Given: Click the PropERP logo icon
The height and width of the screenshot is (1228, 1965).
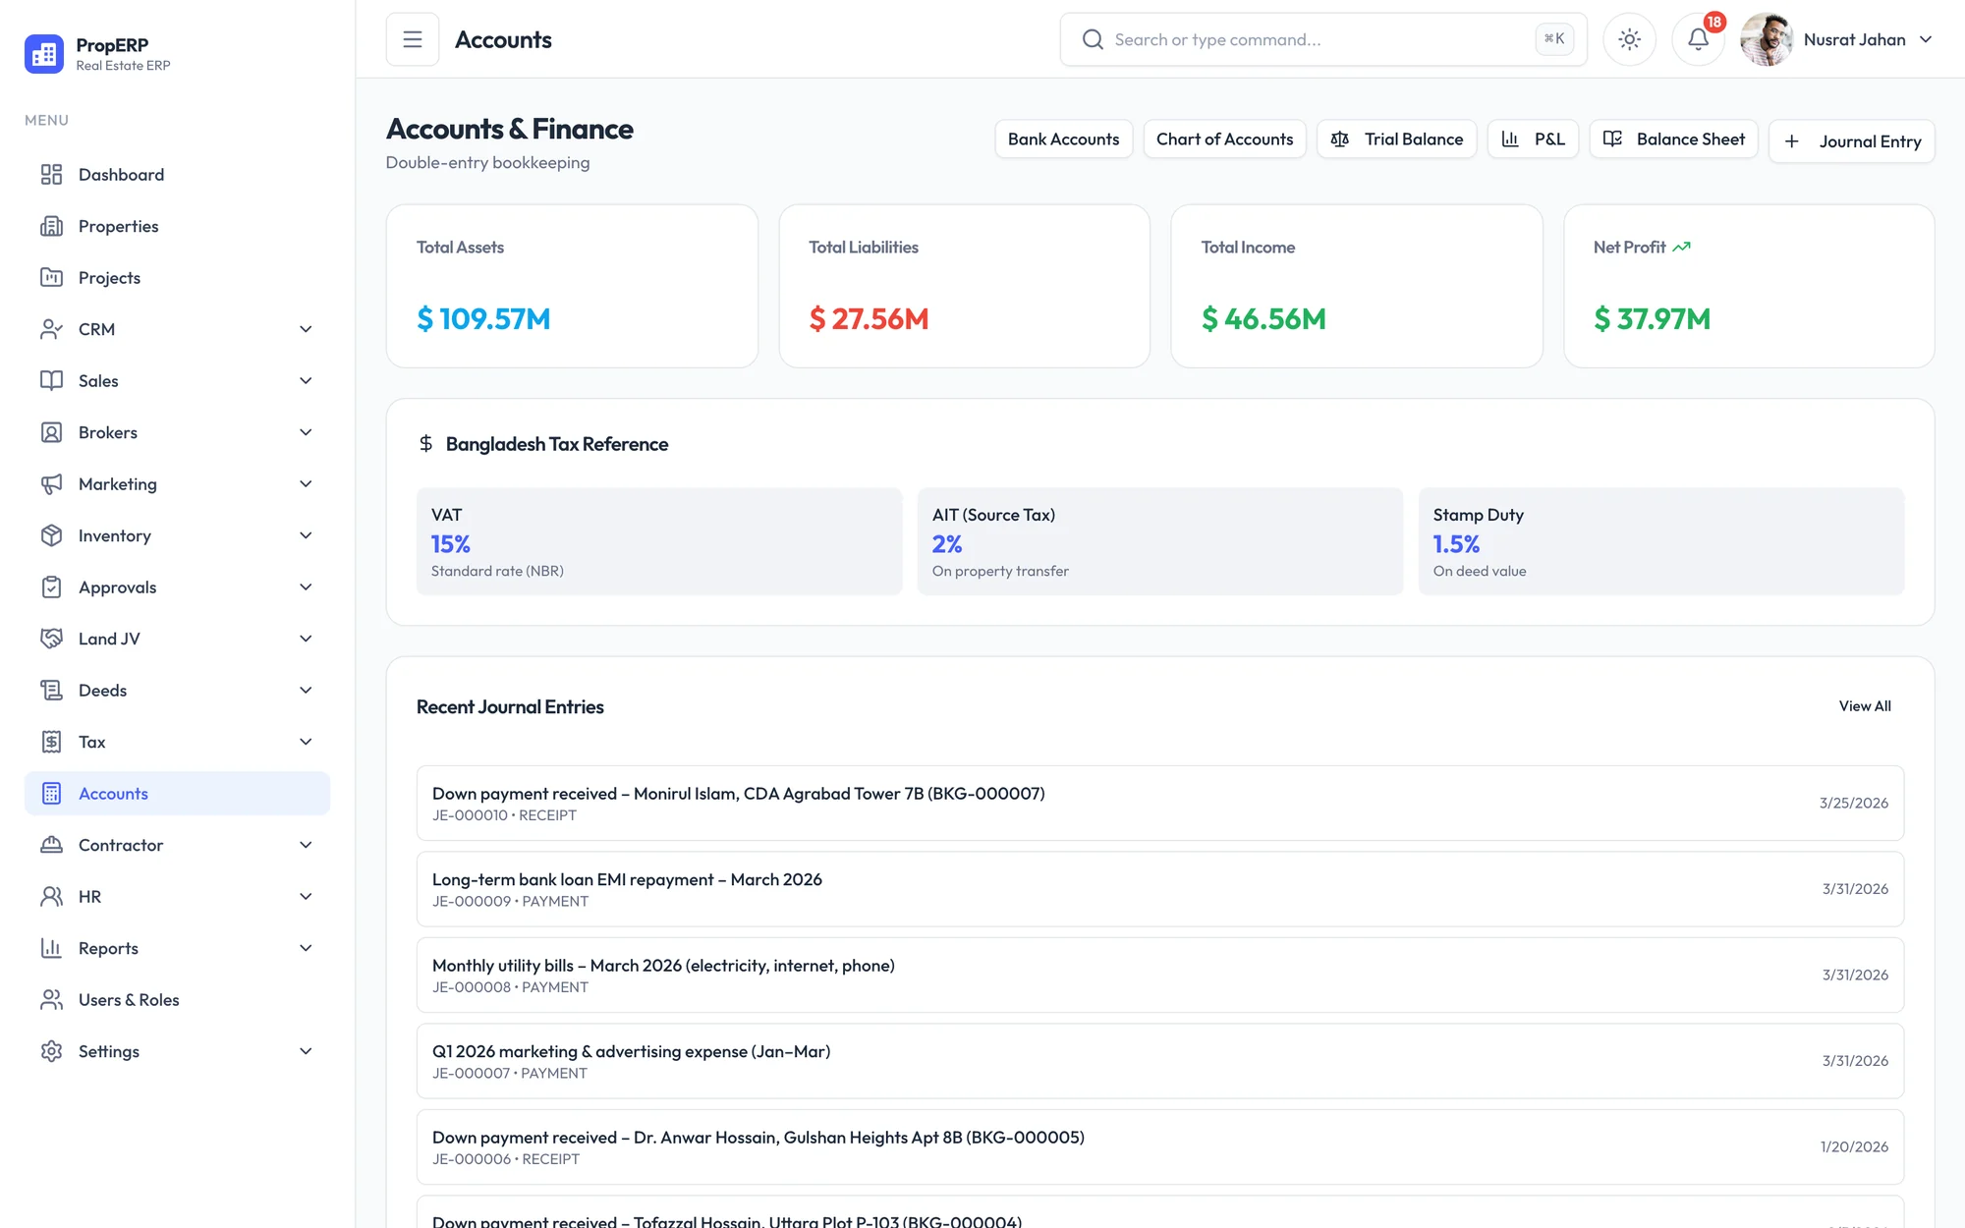Looking at the screenshot, I should click(x=44, y=54).
